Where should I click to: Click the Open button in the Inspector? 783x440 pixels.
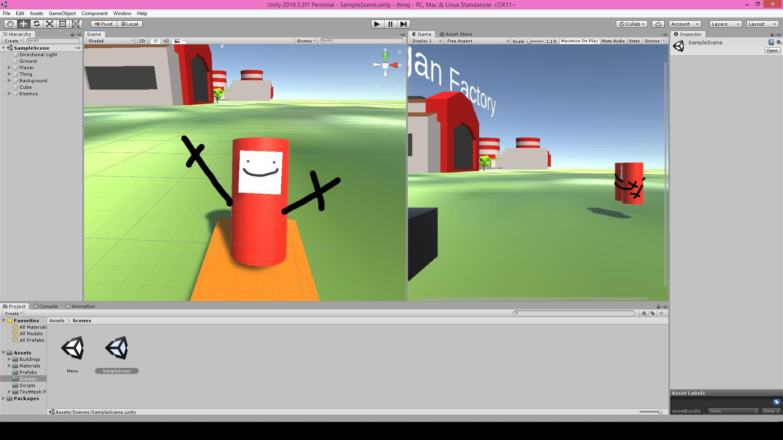[772, 51]
